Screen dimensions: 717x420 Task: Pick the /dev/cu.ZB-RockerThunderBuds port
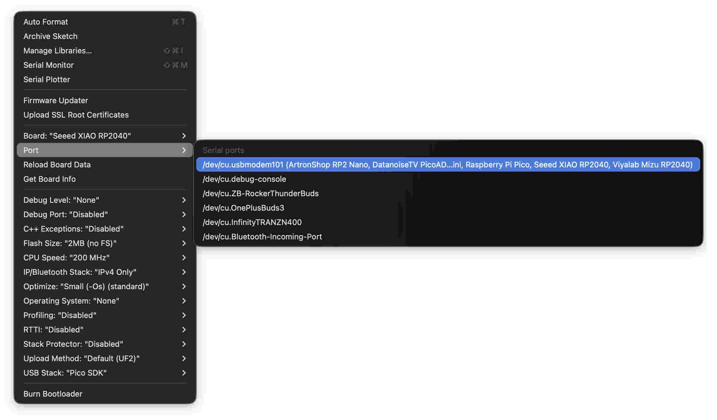(260, 193)
